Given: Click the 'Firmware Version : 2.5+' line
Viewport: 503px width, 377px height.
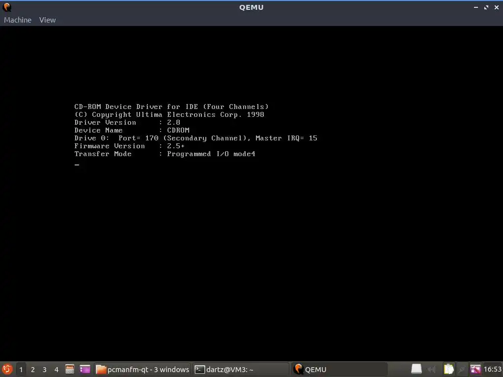Looking at the screenshot, I should coord(130,146).
